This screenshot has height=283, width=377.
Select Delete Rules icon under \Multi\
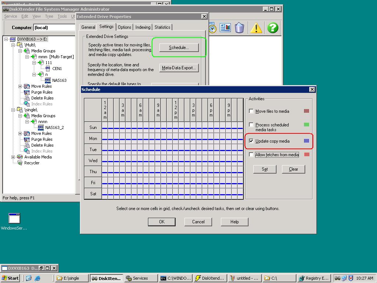[27, 98]
